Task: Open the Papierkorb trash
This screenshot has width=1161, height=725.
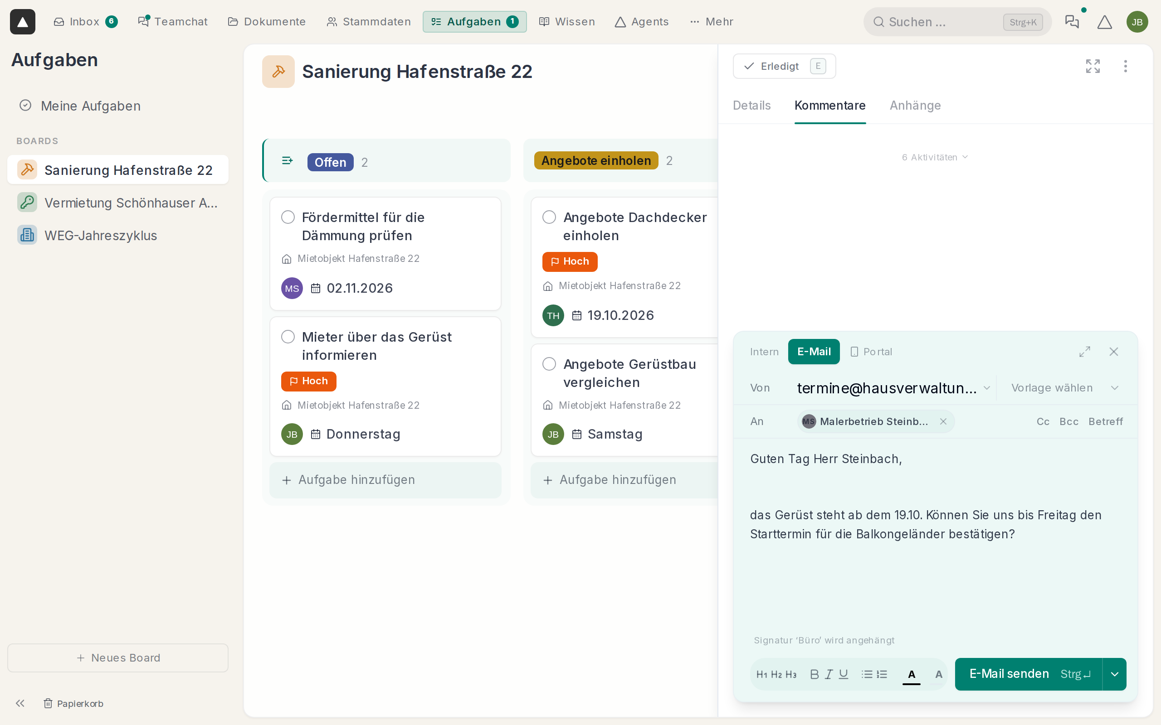Action: [73, 703]
